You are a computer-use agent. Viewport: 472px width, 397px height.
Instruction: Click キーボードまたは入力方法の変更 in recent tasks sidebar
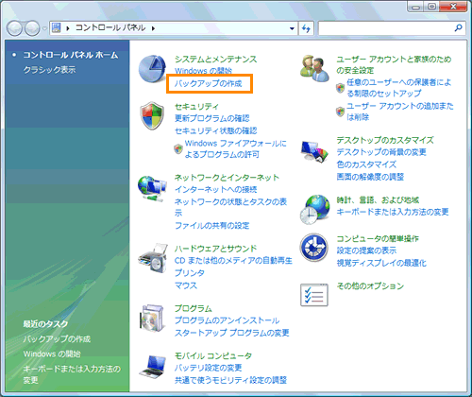pos(72,374)
